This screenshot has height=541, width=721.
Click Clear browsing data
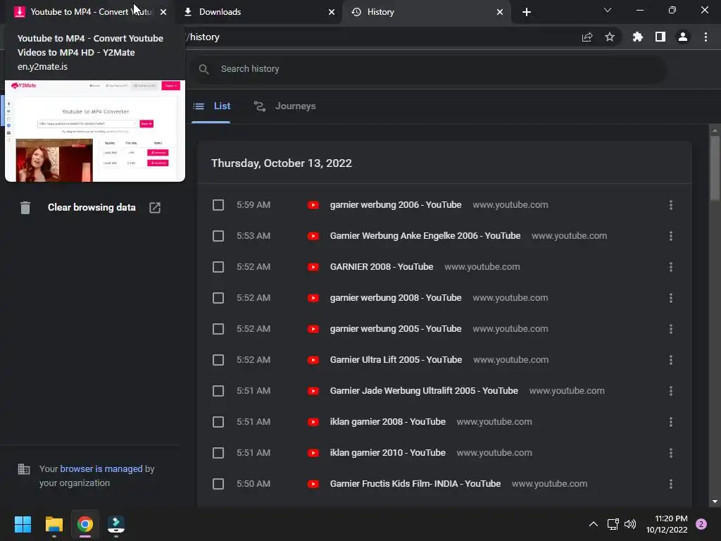tap(92, 208)
